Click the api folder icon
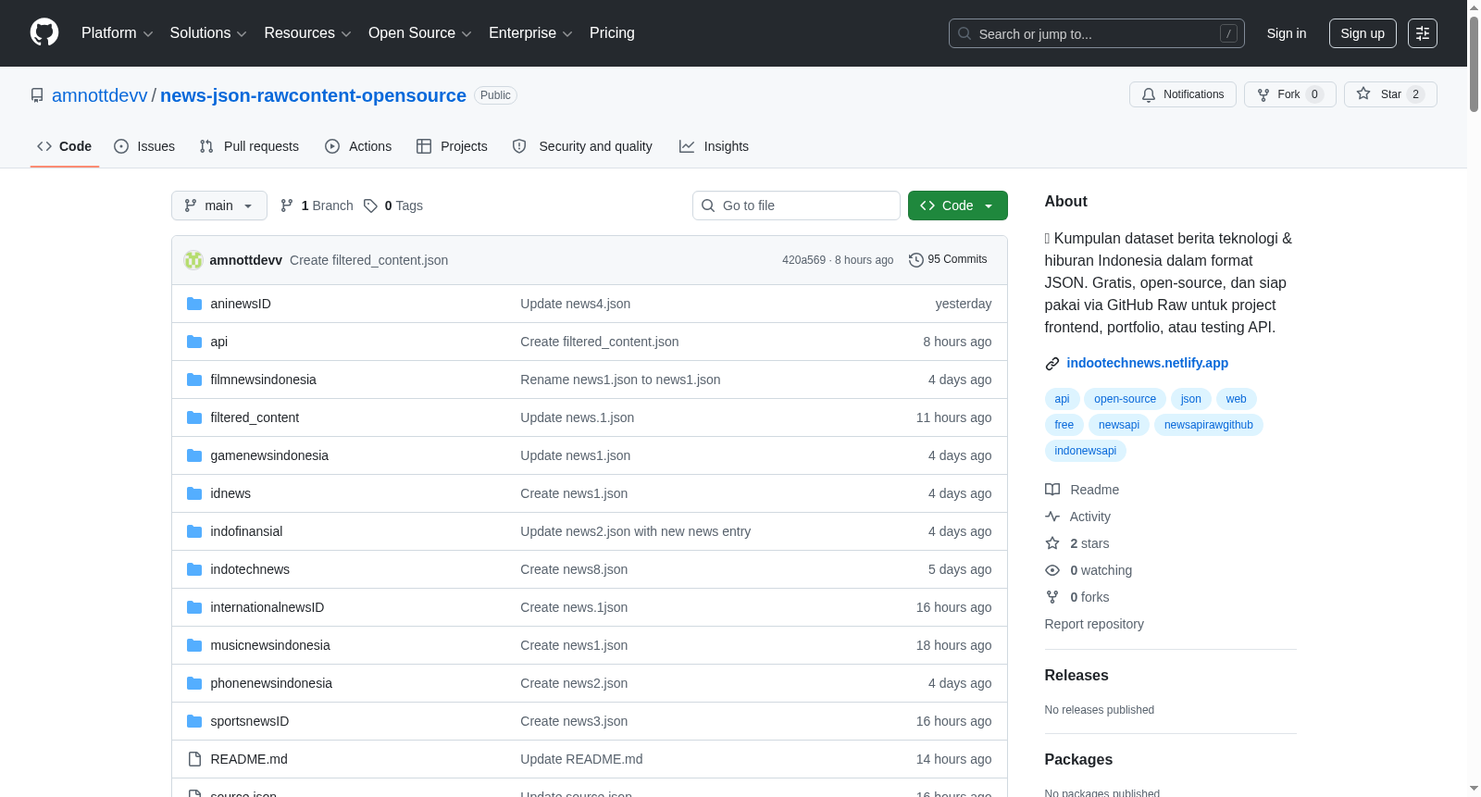The width and height of the screenshot is (1481, 797). 194,342
